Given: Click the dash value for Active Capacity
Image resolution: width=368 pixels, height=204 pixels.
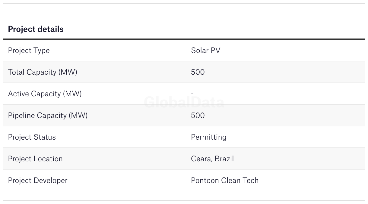Looking at the screenshot, I should pyautogui.click(x=192, y=94).
